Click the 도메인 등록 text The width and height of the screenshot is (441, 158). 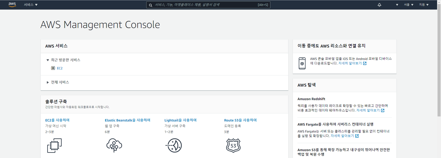pyautogui.click(x=233, y=126)
